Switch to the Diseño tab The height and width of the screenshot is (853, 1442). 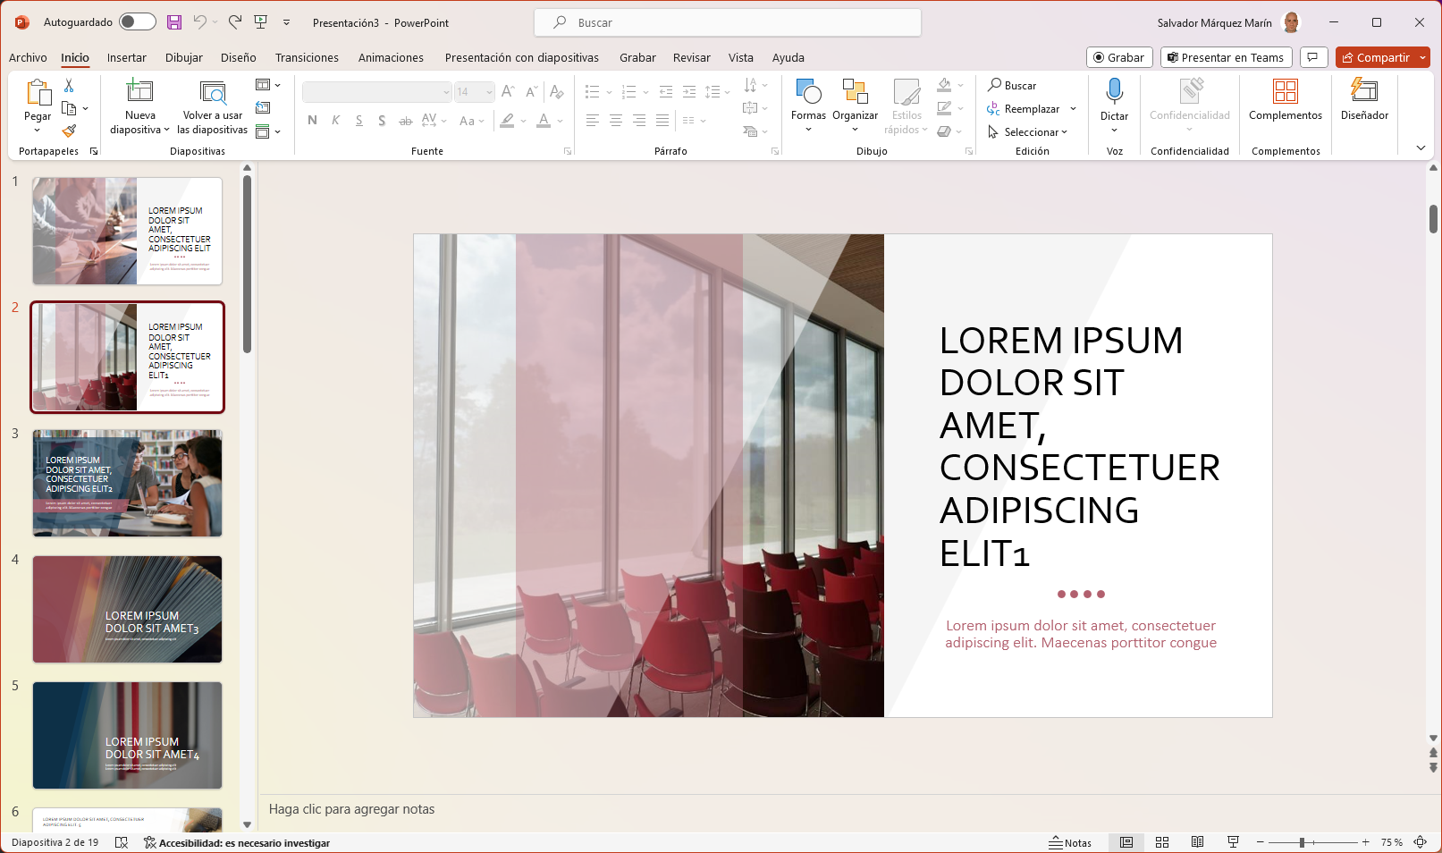point(239,57)
